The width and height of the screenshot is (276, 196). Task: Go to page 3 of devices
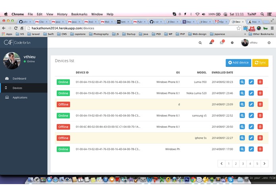coord(243,163)
